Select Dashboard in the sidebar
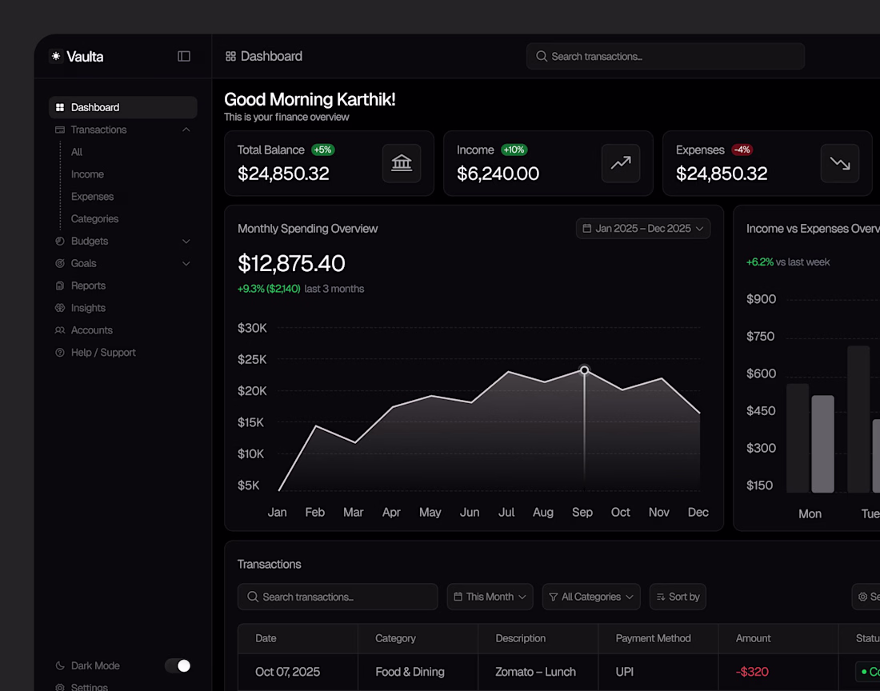This screenshot has height=691, width=880. point(123,107)
